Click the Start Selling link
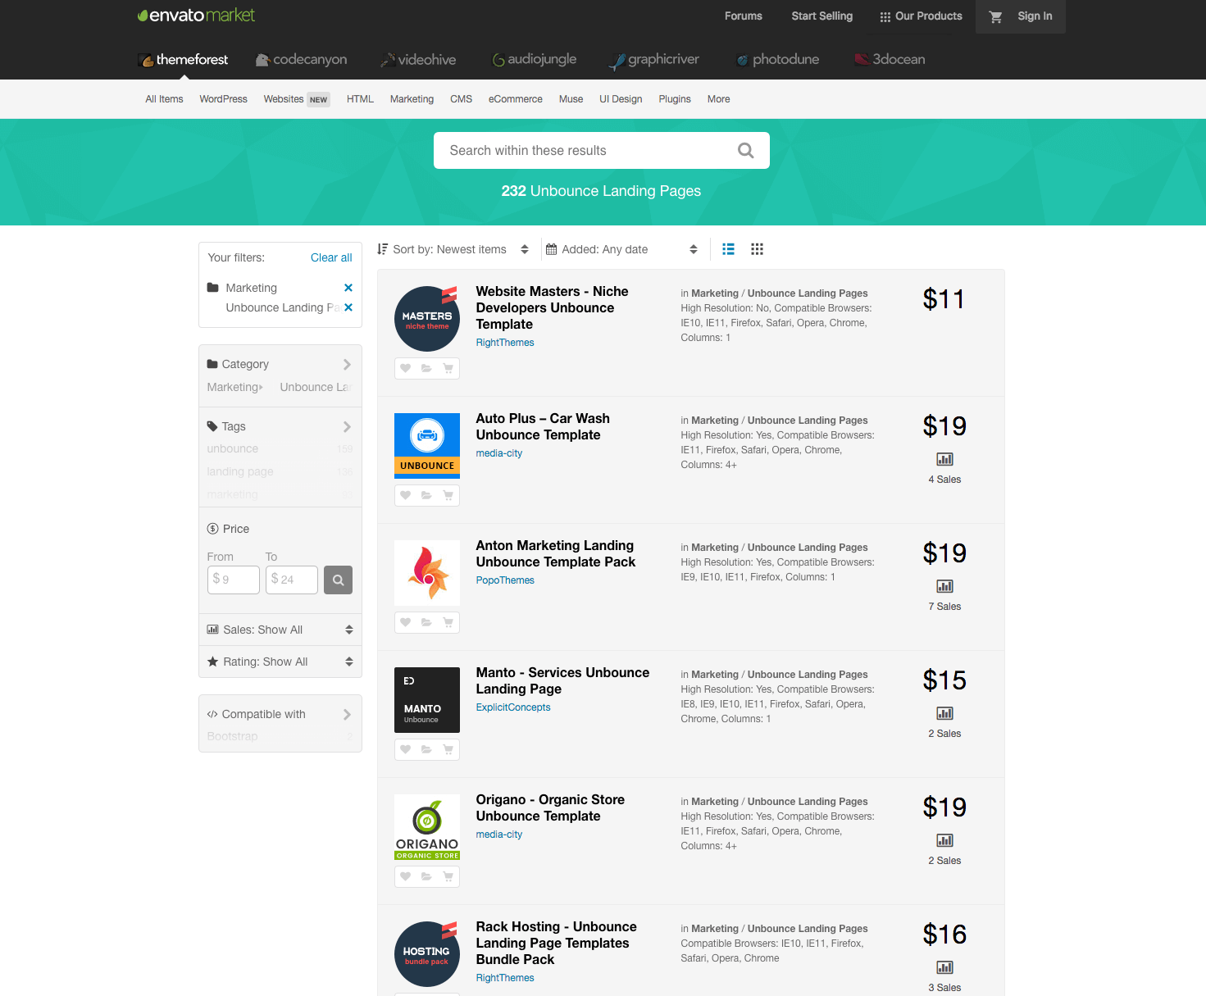The height and width of the screenshot is (996, 1206). pos(821,16)
